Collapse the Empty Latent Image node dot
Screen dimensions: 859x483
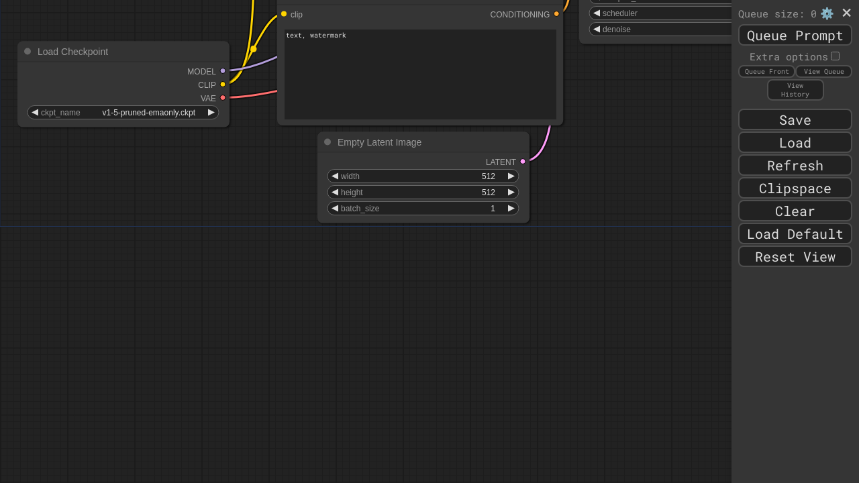327,142
